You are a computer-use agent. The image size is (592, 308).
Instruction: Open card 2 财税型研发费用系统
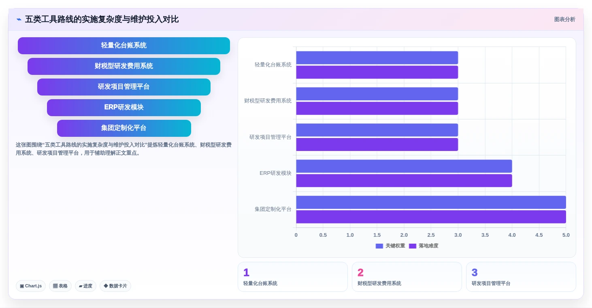(407, 277)
